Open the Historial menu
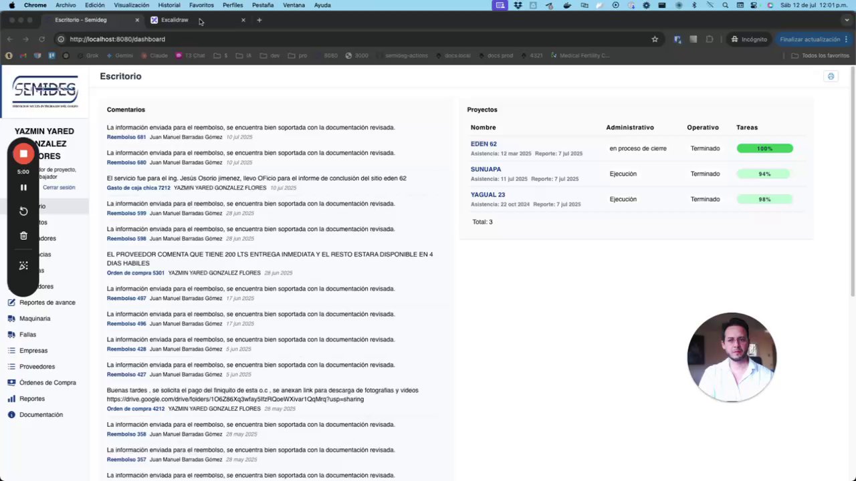 (x=169, y=5)
